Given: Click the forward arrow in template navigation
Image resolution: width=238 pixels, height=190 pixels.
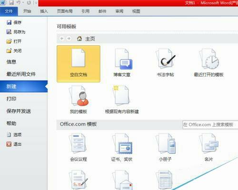Looking at the screenshot, I should pyautogui.click(x=69, y=39).
